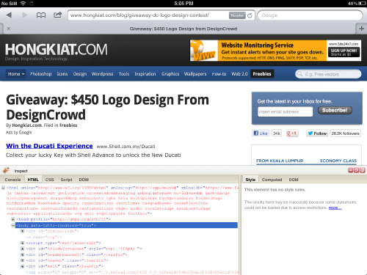
Task: Add a new Safari tab with plus
Action: coord(361,29)
